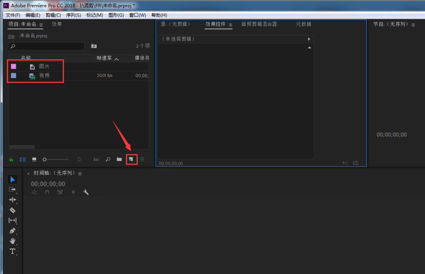Select the Pen tool
The image size is (425, 274).
tap(12, 231)
